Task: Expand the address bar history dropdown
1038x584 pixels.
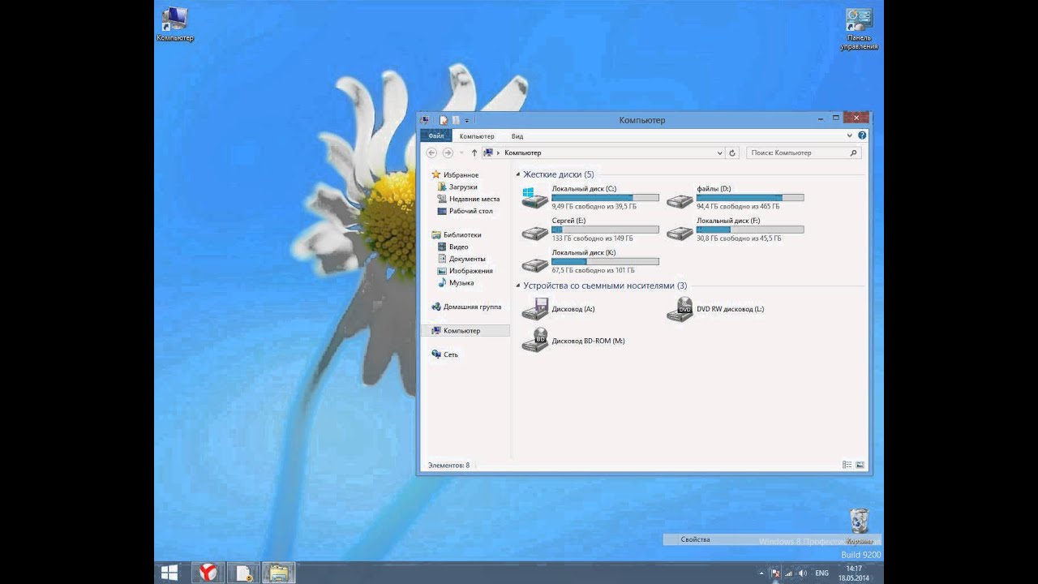Action: coord(719,152)
